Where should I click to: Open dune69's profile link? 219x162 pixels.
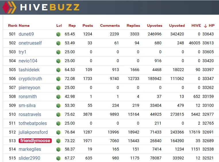[26, 34]
